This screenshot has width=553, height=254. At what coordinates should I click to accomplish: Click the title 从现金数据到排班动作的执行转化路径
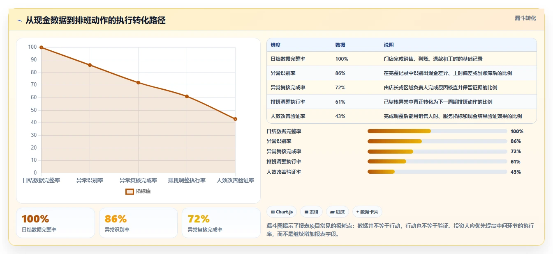95,20
